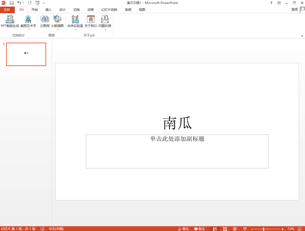Click the 登录 sign-in link
This screenshot has width=305, height=231.
294,9
